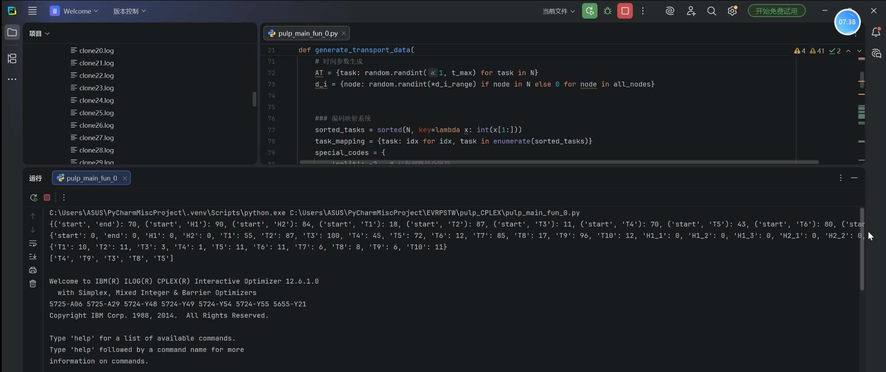Close the pulp_main_fun_0.py editor tab
The width and height of the screenshot is (886, 372).
pyautogui.click(x=344, y=33)
